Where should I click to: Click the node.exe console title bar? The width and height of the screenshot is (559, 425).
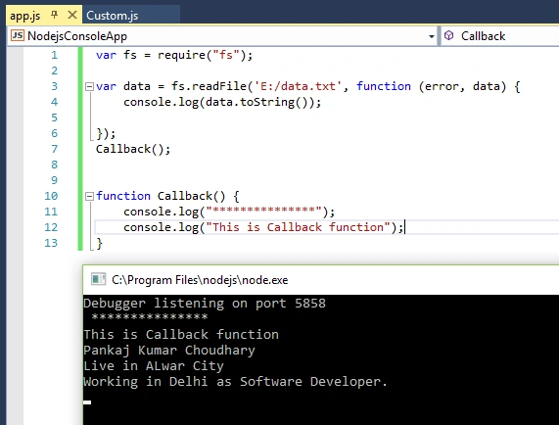click(321, 280)
